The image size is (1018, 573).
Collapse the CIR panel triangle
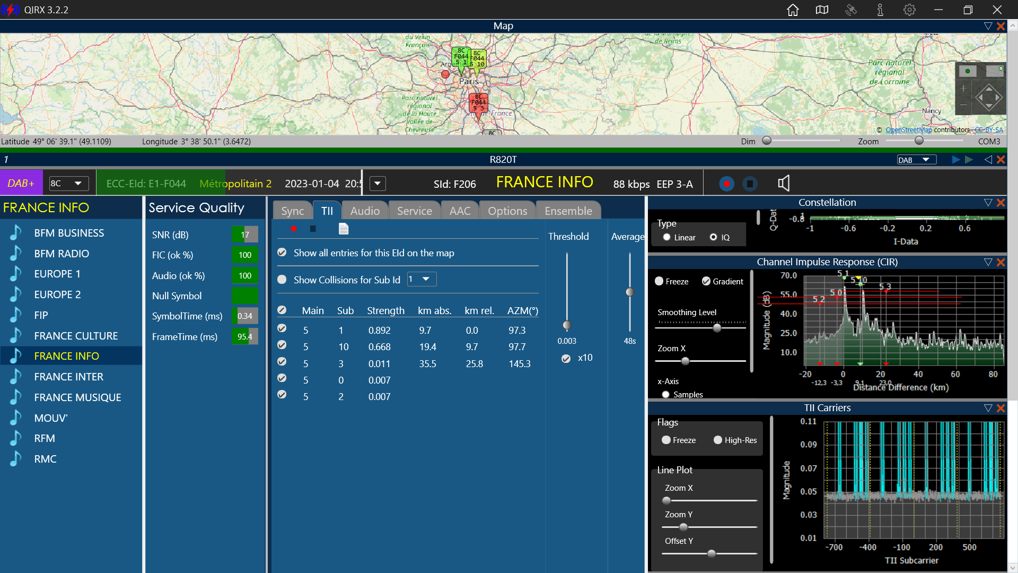[x=988, y=262]
